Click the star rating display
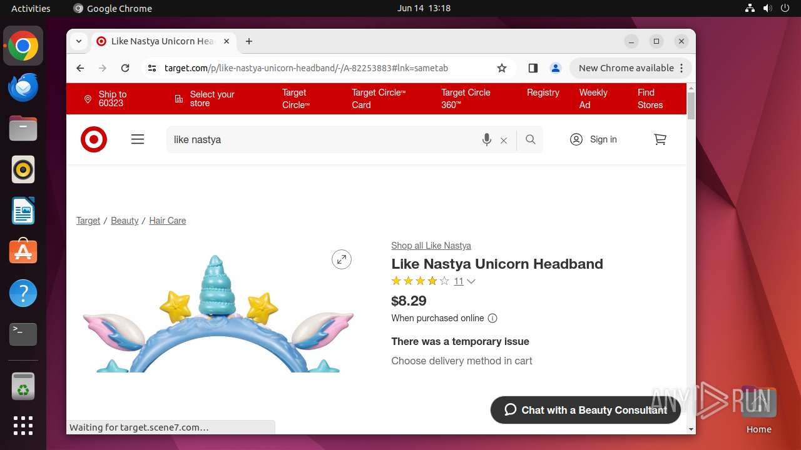The image size is (801, 450). (421, 281)
